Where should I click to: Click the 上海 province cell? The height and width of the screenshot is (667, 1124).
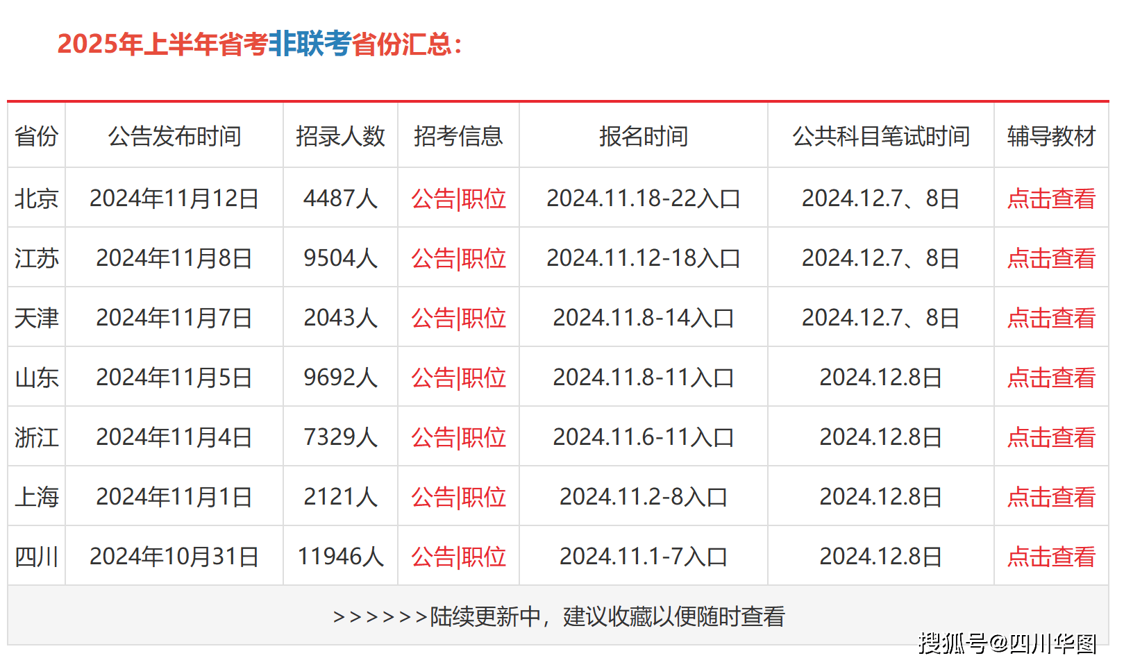tap(36, 497)
